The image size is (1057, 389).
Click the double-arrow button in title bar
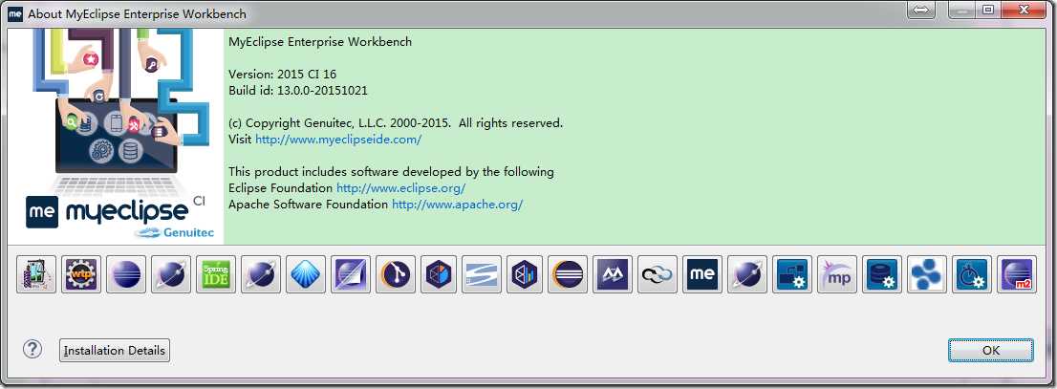coord(921,11)
